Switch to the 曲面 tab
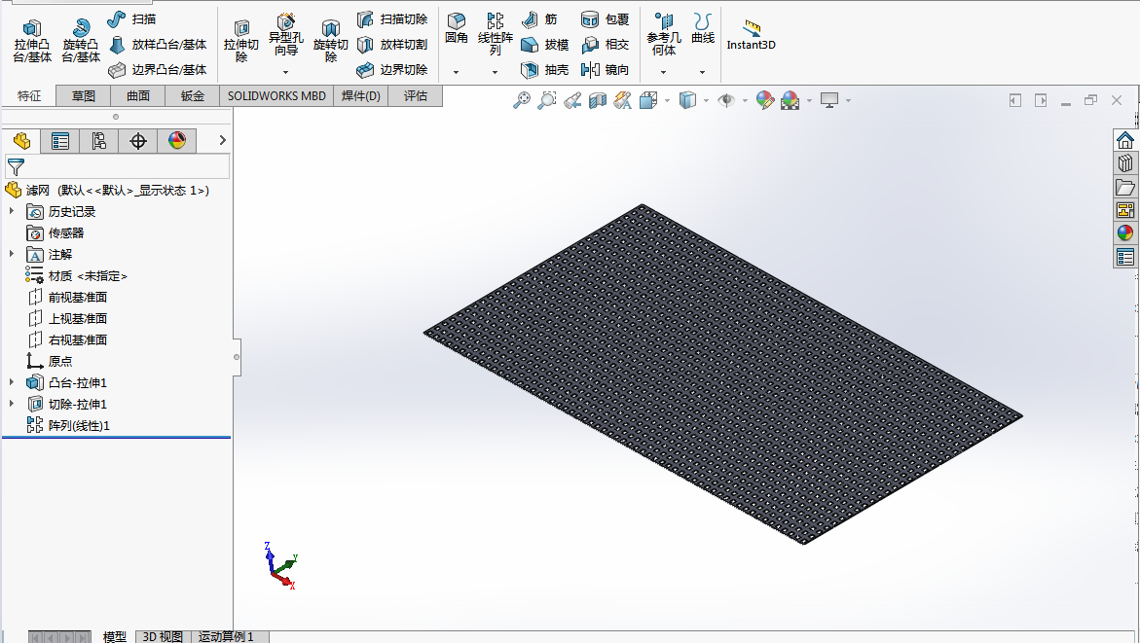 coord(138,96)
